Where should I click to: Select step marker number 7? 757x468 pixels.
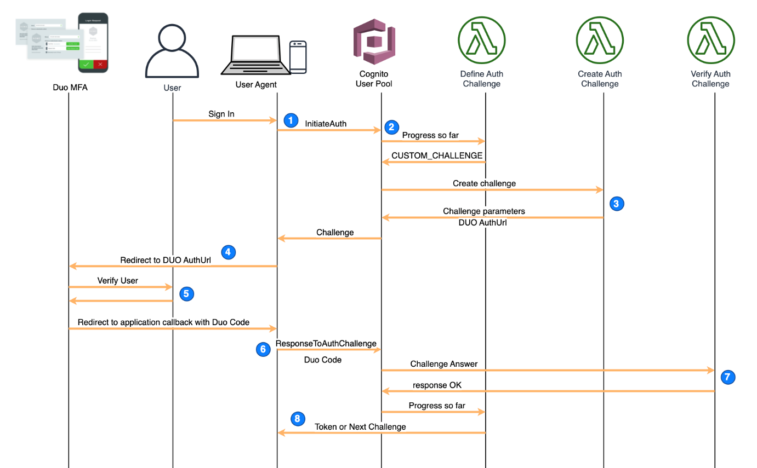727,377
